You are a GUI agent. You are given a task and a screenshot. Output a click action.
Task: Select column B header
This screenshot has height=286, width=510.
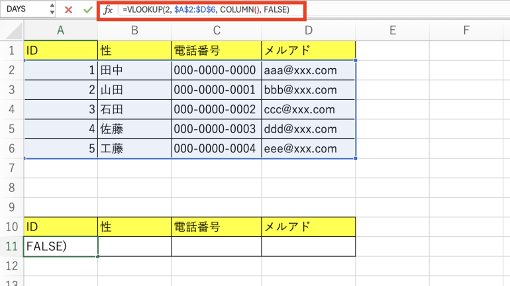pyautogui.click(x=134, y=30)
